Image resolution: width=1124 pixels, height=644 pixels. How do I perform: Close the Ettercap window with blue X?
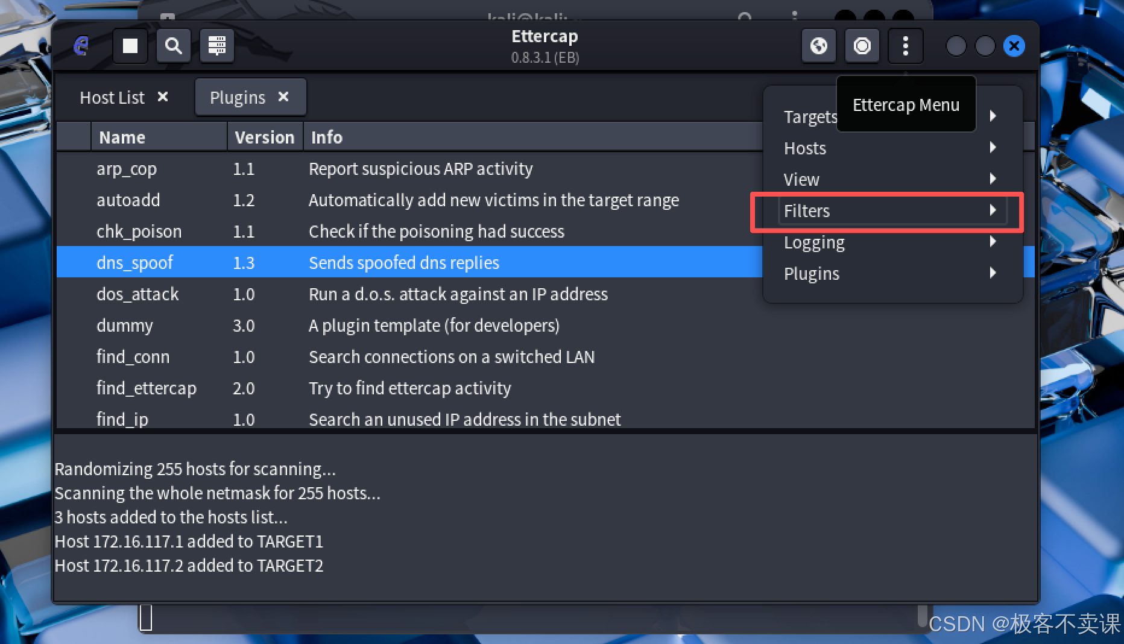point(1014,46)
